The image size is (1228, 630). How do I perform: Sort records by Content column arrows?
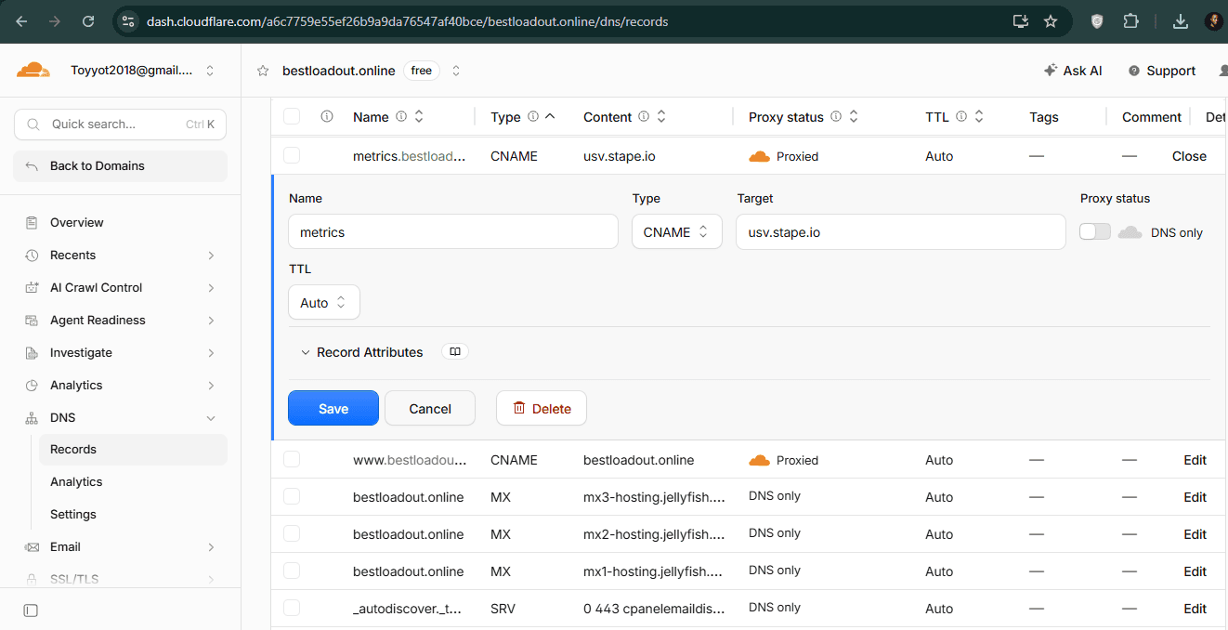(x=661, y=116)
